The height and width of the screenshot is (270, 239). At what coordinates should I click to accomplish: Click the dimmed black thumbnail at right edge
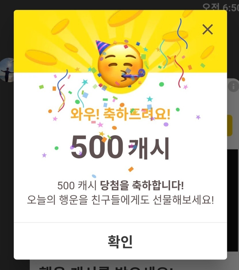pyautogui.click(x=232, y=200)
